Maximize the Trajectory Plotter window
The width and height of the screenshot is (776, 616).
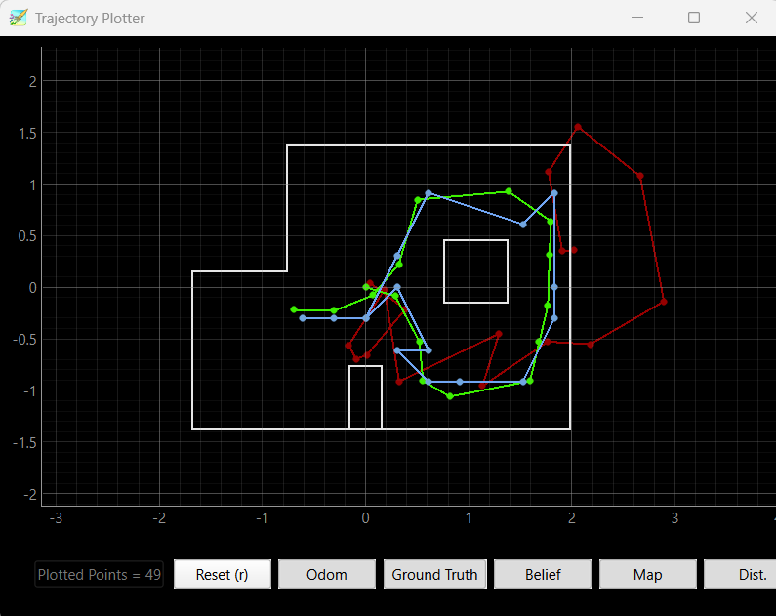tap(694, 18)
